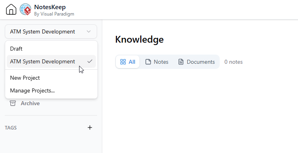Screen dimensions: 298x153
Task: Expand the ATM System Development project dropdown
Action: coord(51,31)
